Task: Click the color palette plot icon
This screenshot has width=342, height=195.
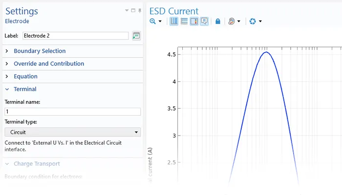Action: click(x=232, y=21)
